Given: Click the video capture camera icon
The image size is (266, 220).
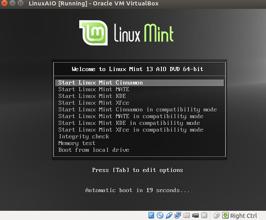Looking at the screenshot, I should click(195, 215).
